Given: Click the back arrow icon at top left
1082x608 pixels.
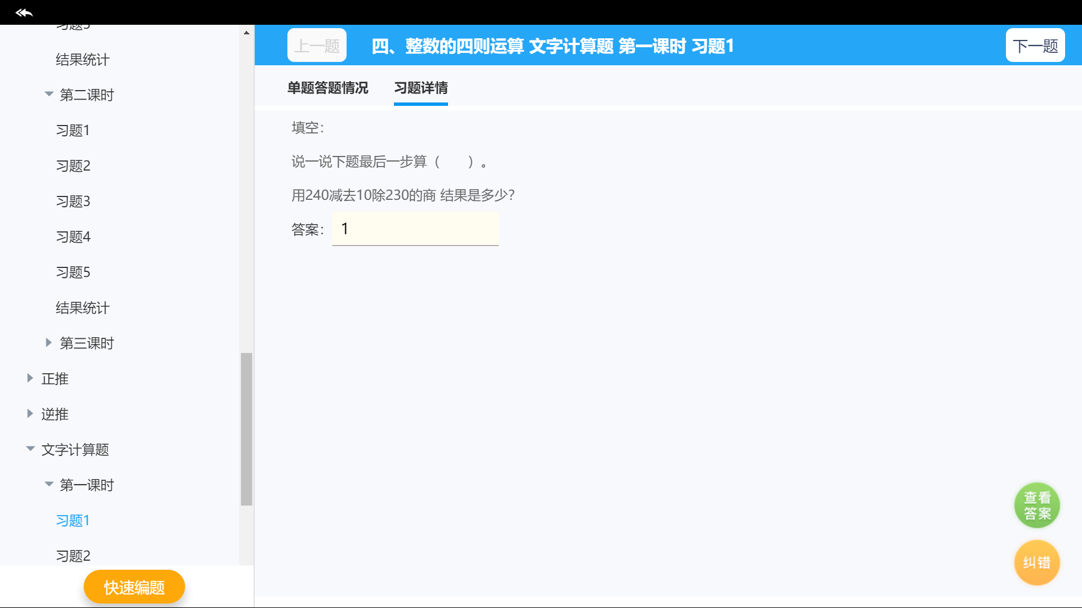Looking at the screenshot, I should pos(24,12).
